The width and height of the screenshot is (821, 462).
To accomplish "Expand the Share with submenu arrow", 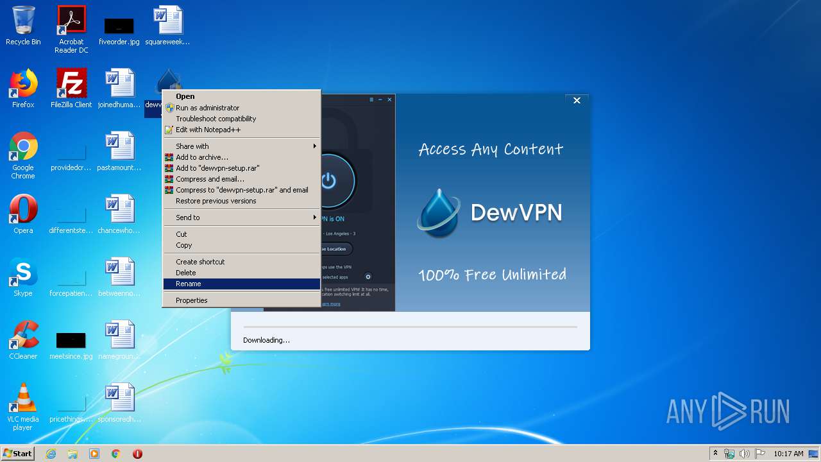I will point(315,146).
